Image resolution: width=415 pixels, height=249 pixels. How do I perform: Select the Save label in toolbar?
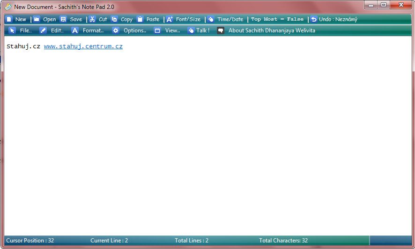point(76,19)
